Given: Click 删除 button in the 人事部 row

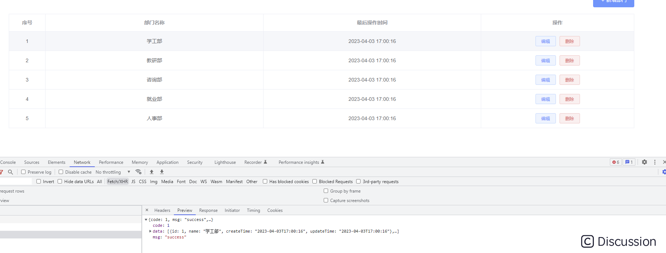Looking at the screenshot, I should 569,118.
